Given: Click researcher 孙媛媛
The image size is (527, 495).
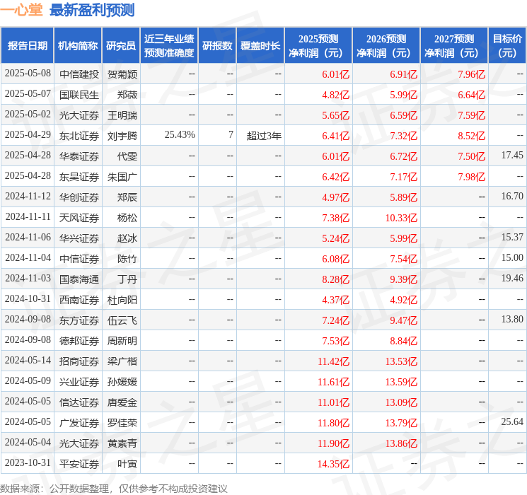Looking at the screenshot, I should point(122,382).
